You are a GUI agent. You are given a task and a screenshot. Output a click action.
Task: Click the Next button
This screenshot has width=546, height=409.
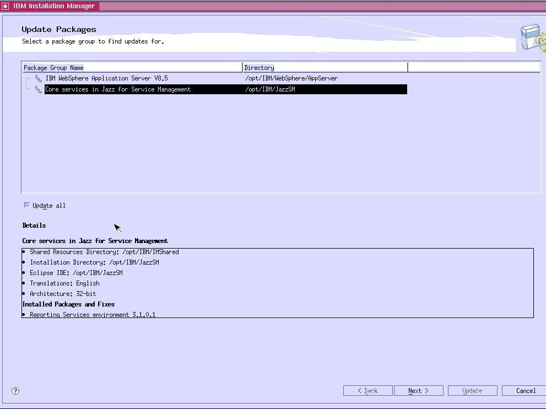click(x=418, y=391)
